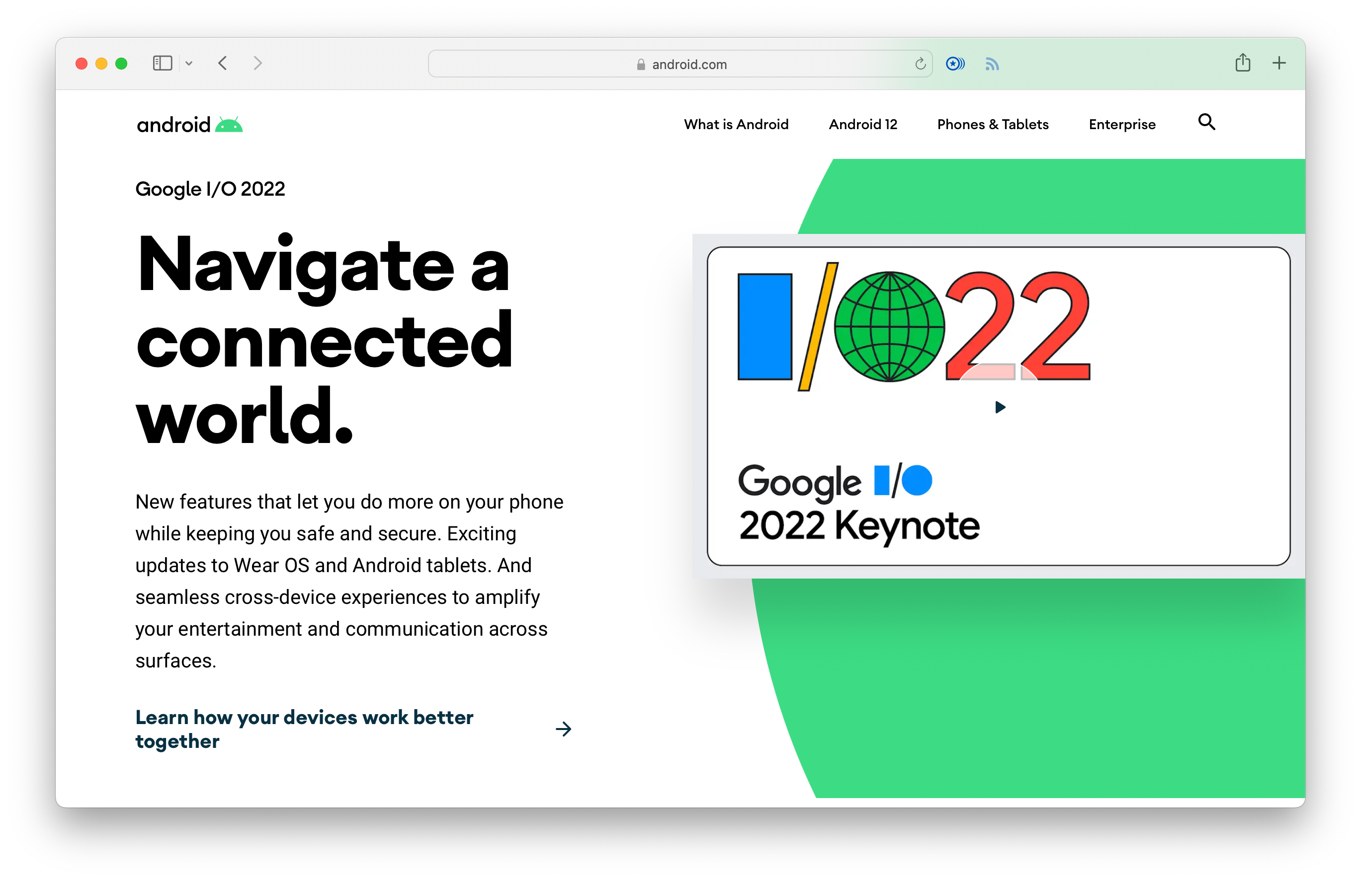Viewport: 1361px width, 881px height.
Task: Minimize the window with yellow button
Action: 101,64
